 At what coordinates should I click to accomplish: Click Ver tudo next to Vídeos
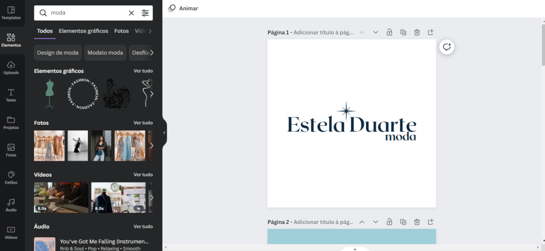[x=143, y=175]
